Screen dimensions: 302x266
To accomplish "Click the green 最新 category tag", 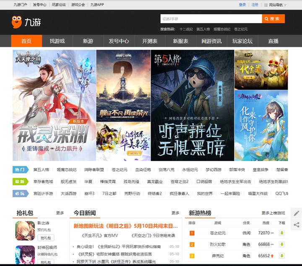I will (x=21, y=181).
